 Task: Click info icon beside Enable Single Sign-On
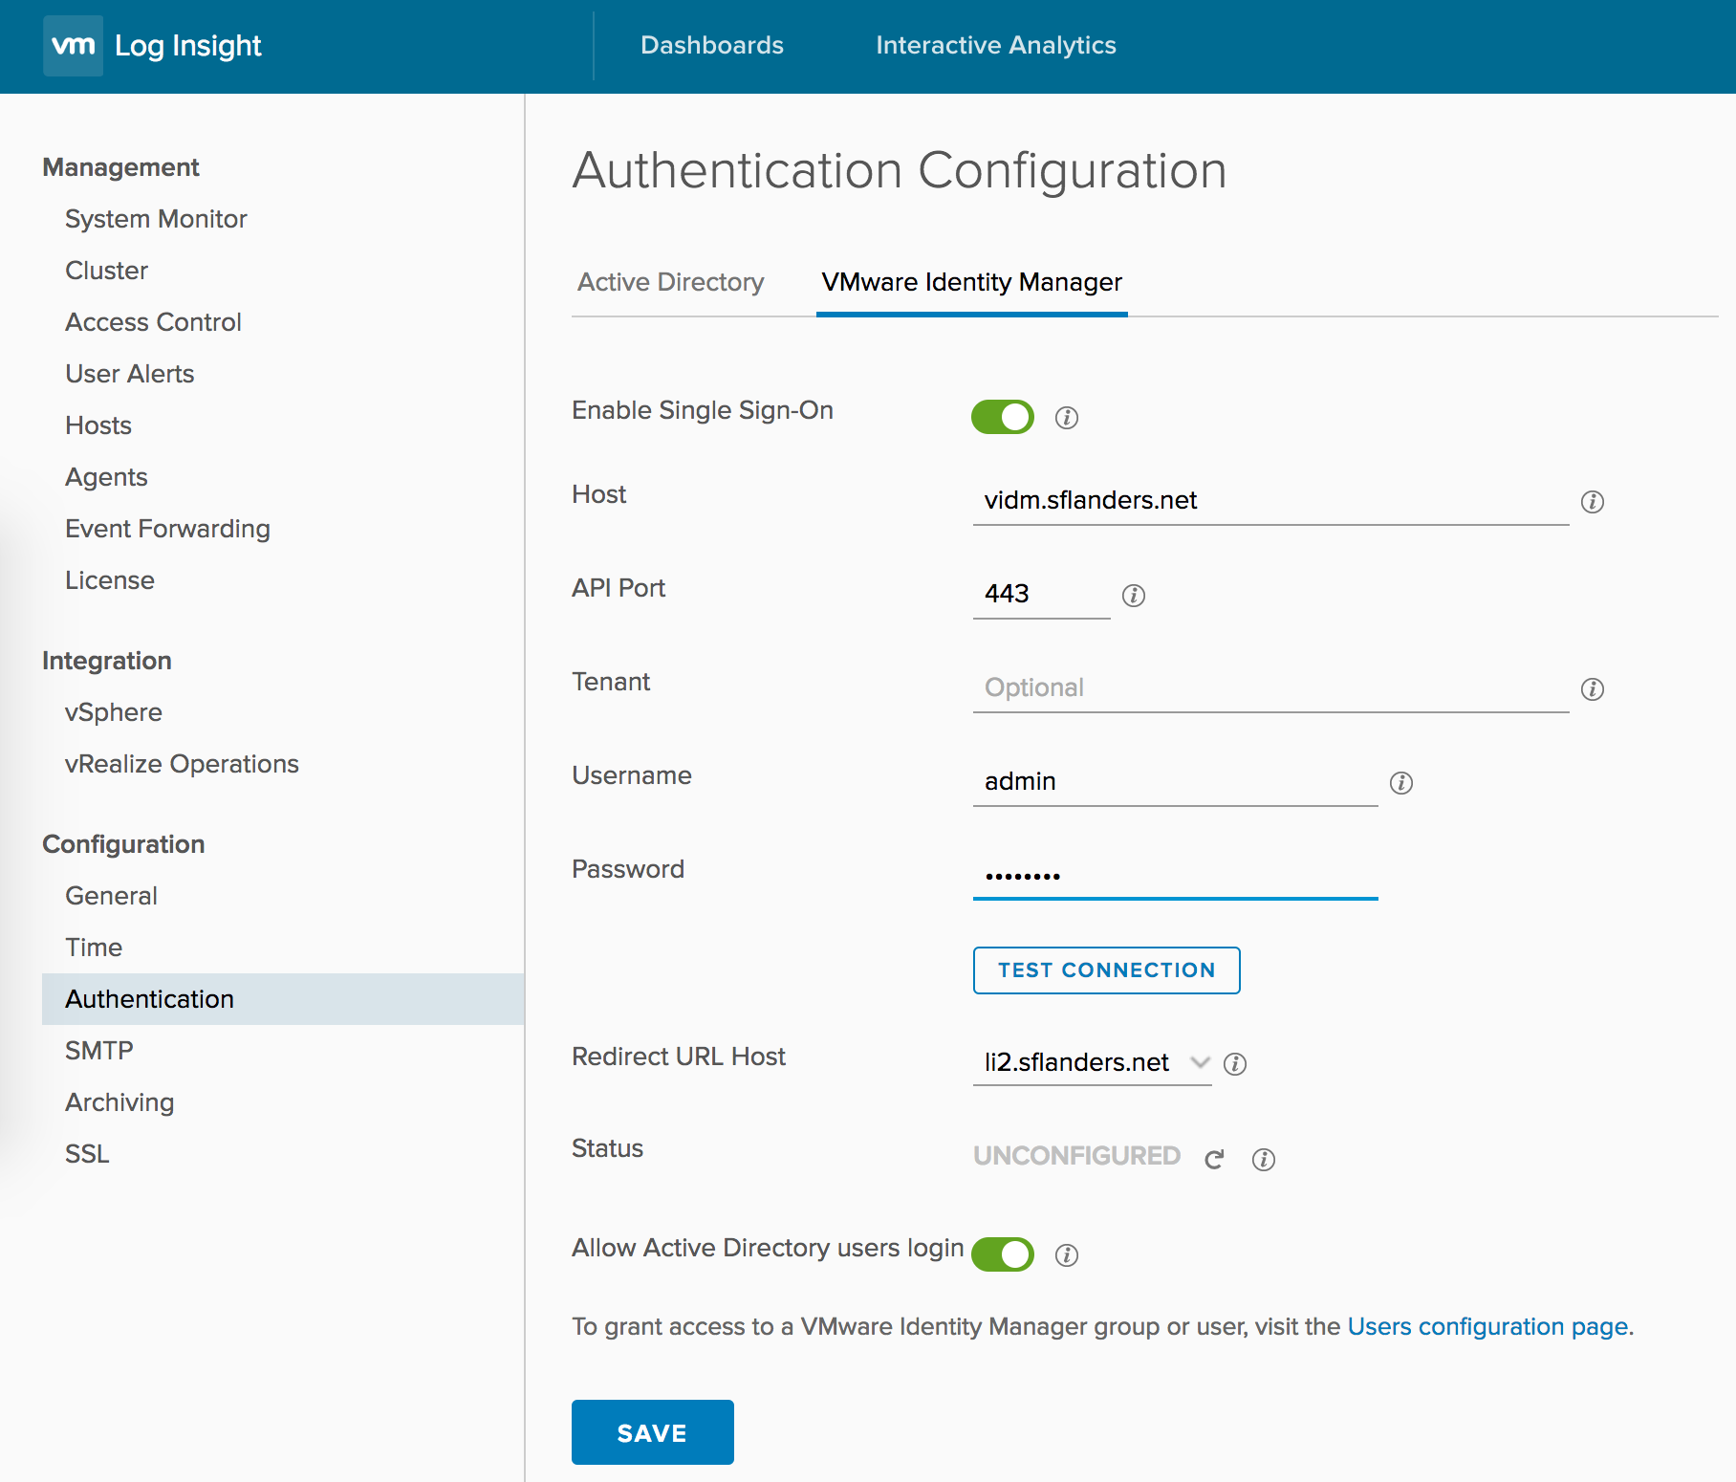(x=1066, y=418)
